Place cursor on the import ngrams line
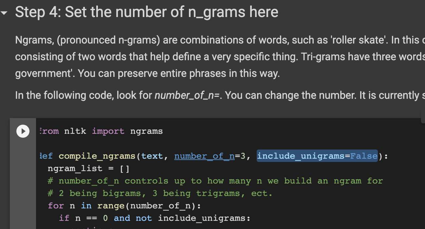 102,131
